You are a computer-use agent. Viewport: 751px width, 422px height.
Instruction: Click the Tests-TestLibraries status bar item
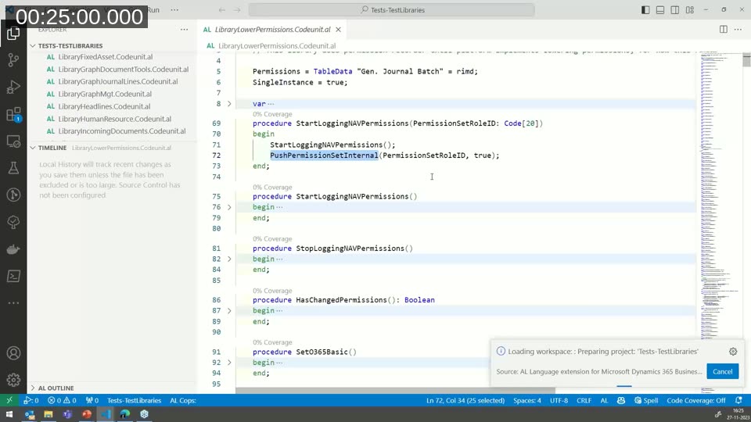tap(134, 400)
